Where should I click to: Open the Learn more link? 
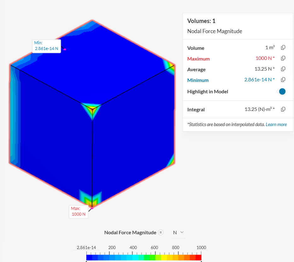[276, 125]
